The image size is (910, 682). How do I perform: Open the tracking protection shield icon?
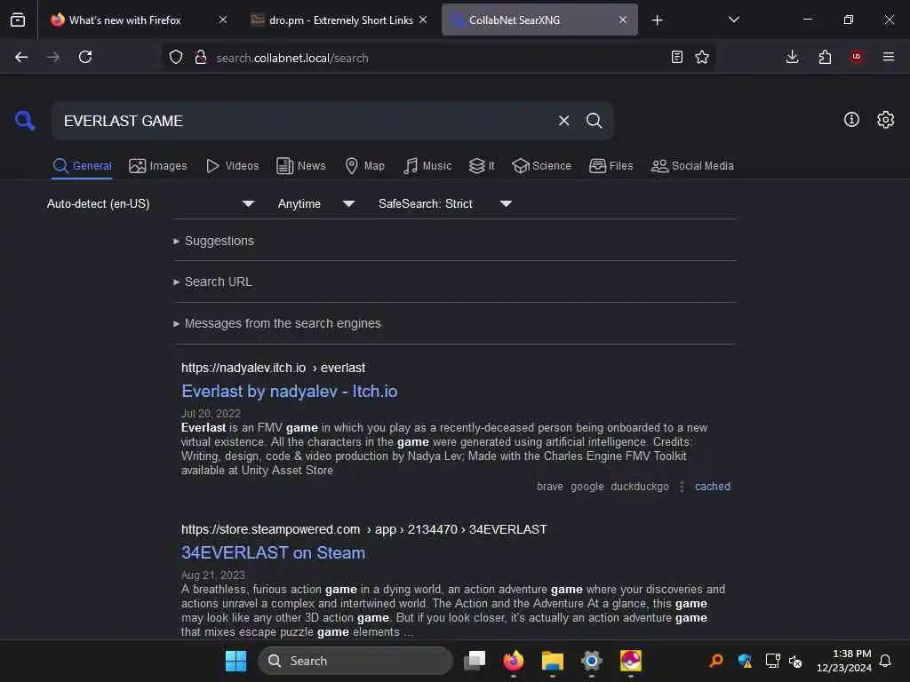click(x=176, y=57)
